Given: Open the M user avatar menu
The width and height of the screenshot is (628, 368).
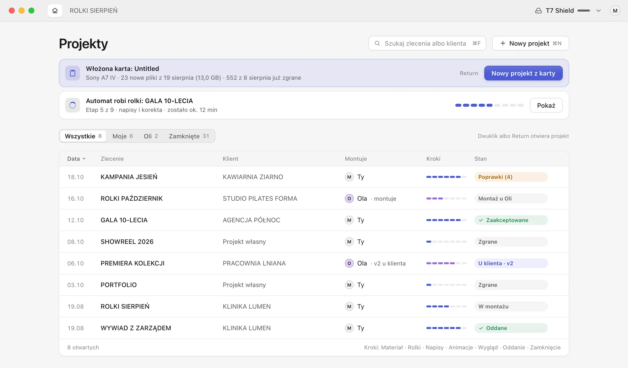Looking at the screenshot, I should tap(615, 11).
